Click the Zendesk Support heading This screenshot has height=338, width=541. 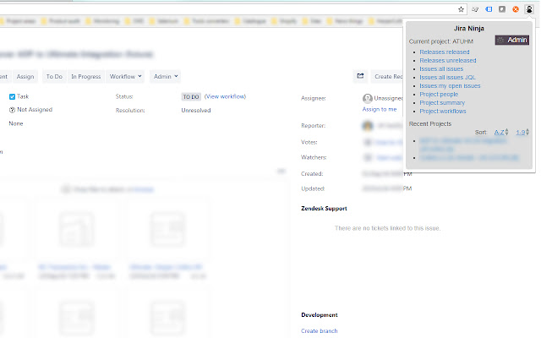[324, 209]
